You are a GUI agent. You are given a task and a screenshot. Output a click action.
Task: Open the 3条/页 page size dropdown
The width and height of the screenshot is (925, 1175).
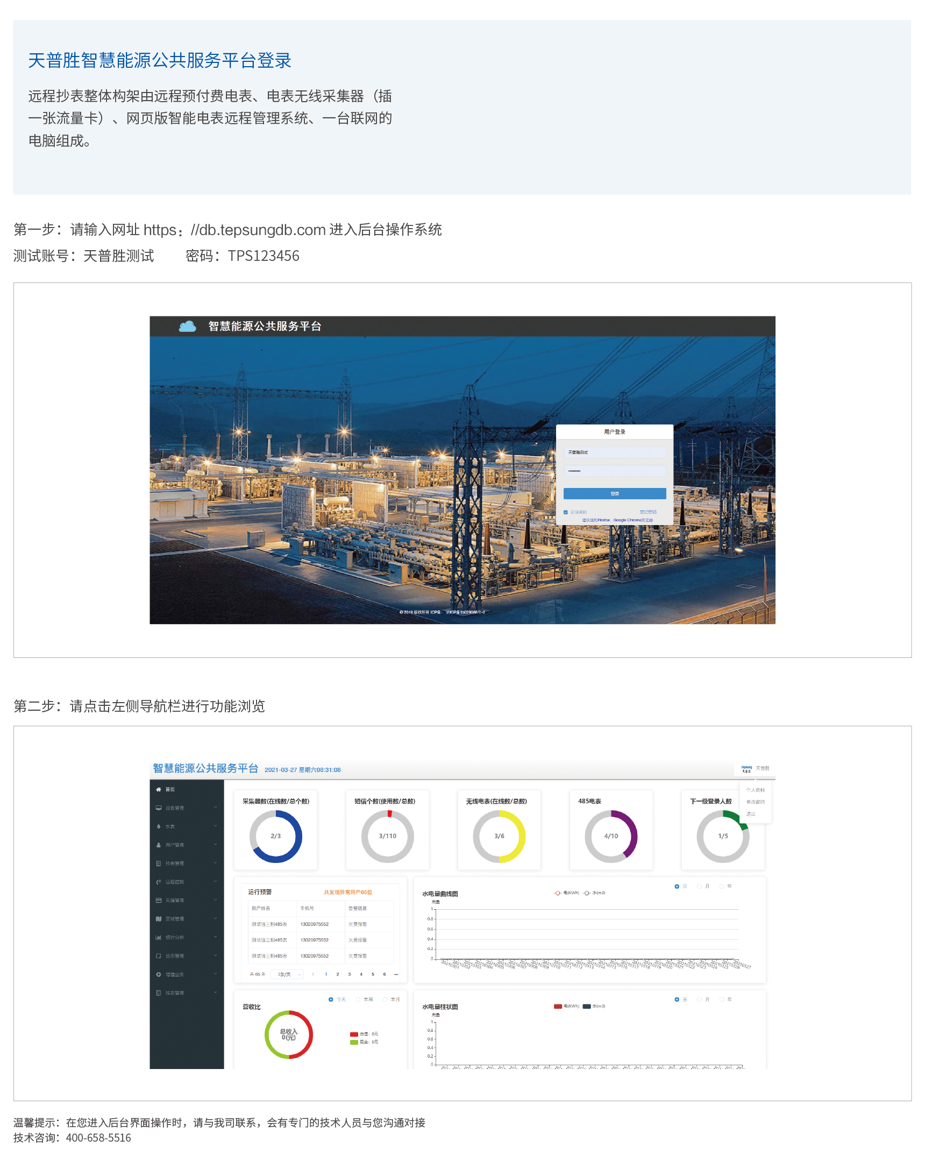287,974
